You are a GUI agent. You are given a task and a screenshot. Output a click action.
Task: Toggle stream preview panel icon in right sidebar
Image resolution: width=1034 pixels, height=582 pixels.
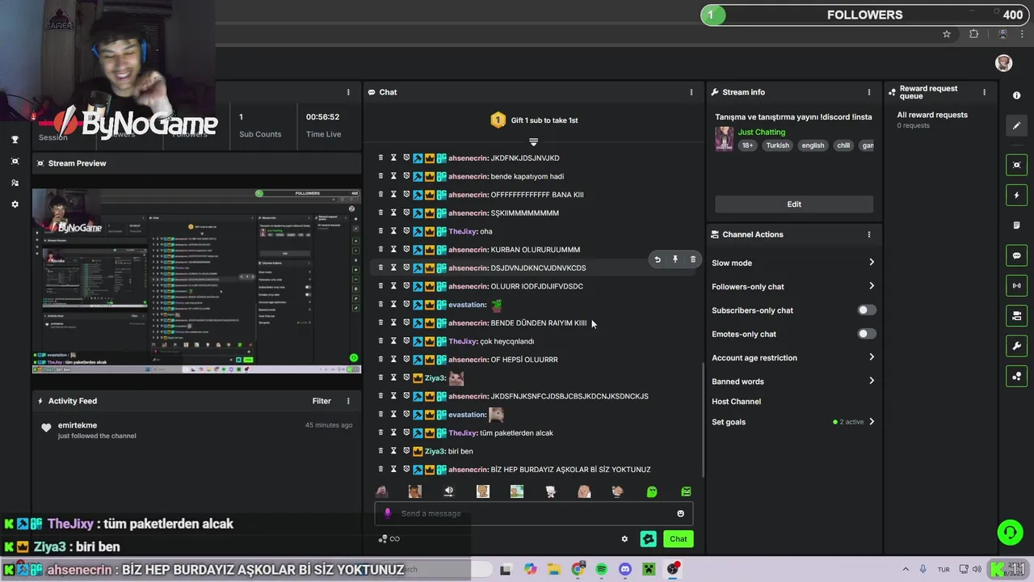[1016, 165]
